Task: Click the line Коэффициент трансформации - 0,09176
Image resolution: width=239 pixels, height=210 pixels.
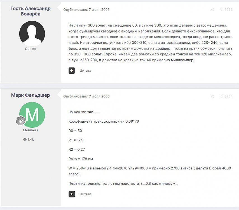Action: pos(104,122)
